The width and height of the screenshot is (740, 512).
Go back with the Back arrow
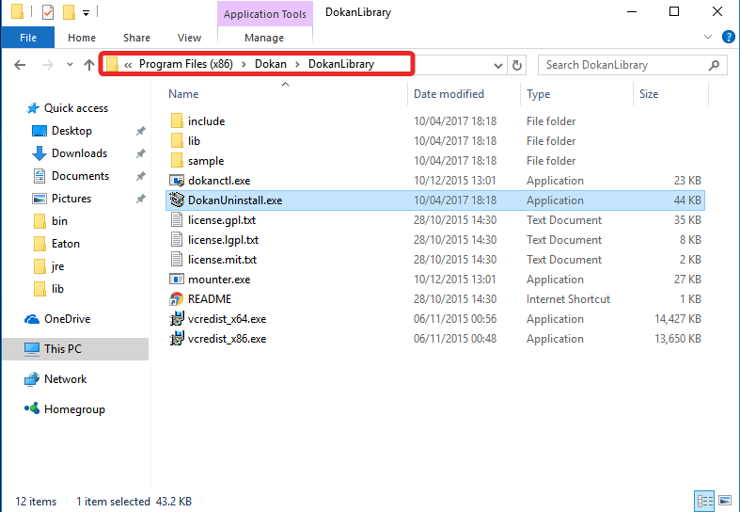20,65
